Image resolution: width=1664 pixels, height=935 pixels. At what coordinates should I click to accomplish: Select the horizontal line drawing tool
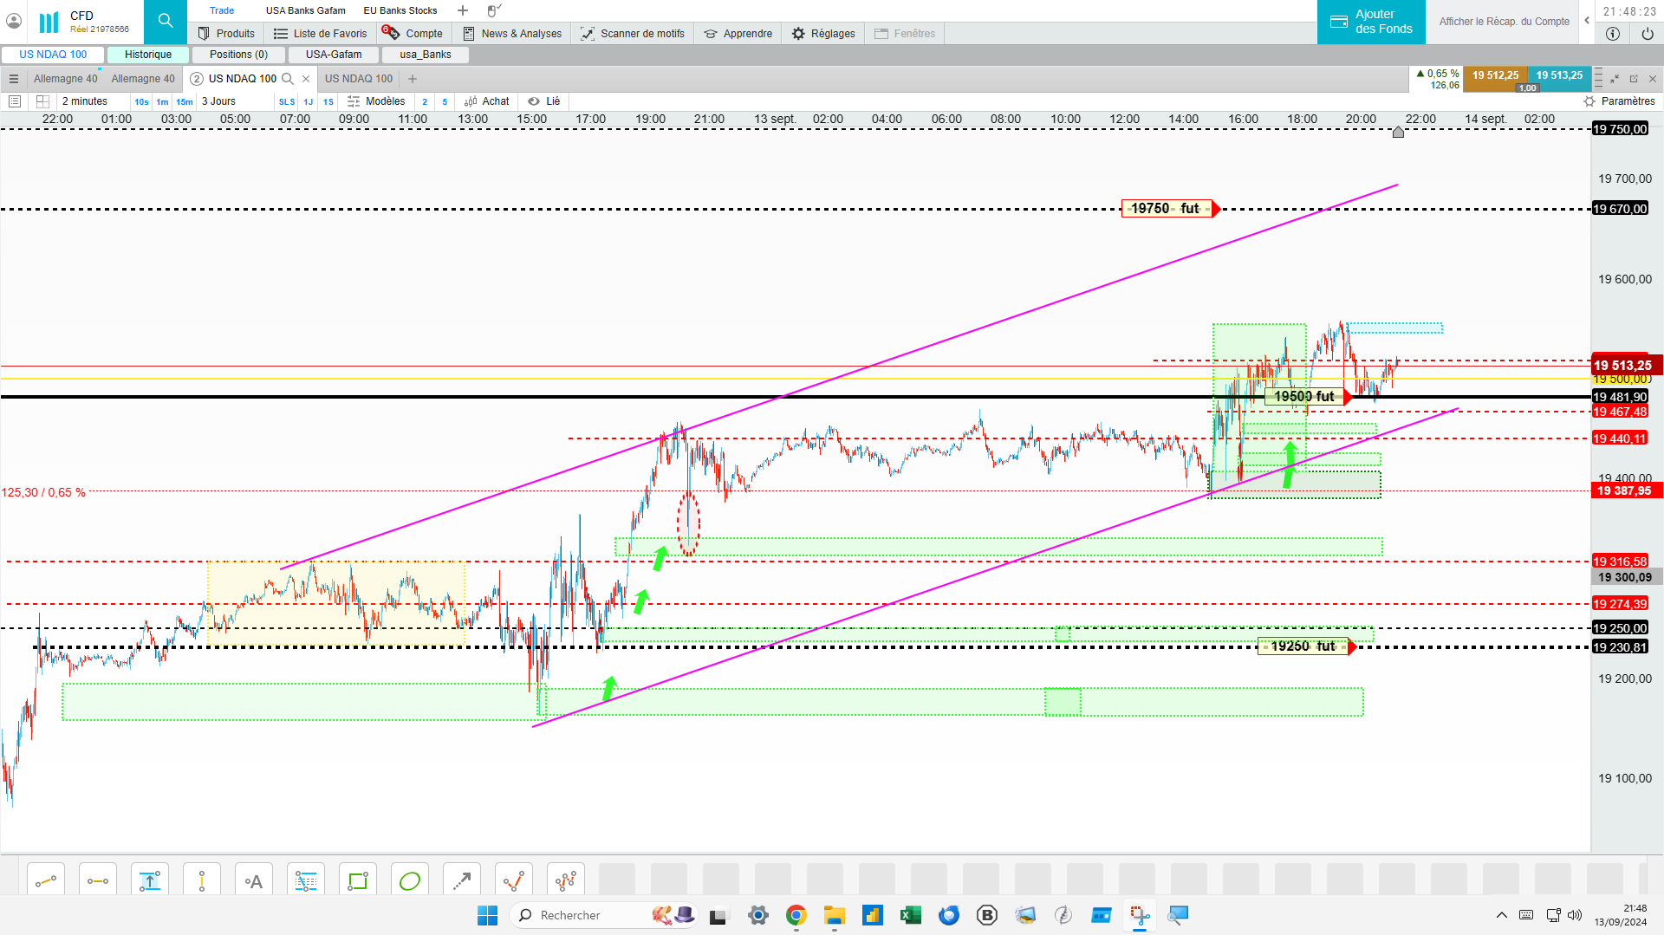pos(98,881)
